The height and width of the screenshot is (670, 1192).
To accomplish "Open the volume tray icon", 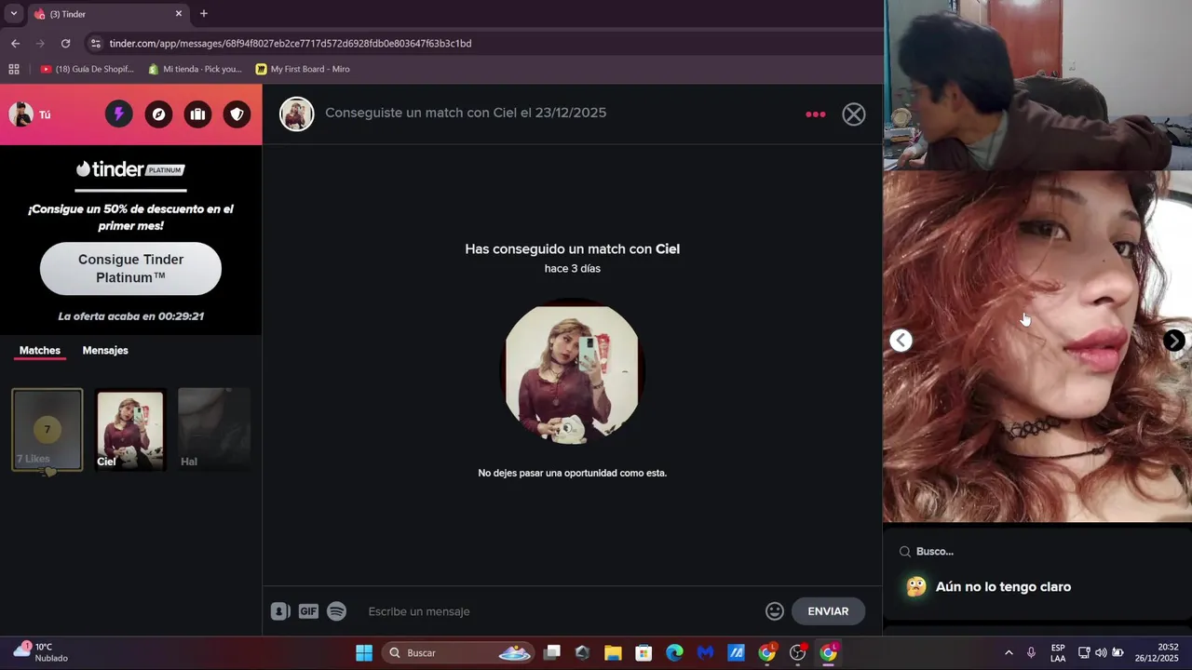I will [x=1101, y=653].
